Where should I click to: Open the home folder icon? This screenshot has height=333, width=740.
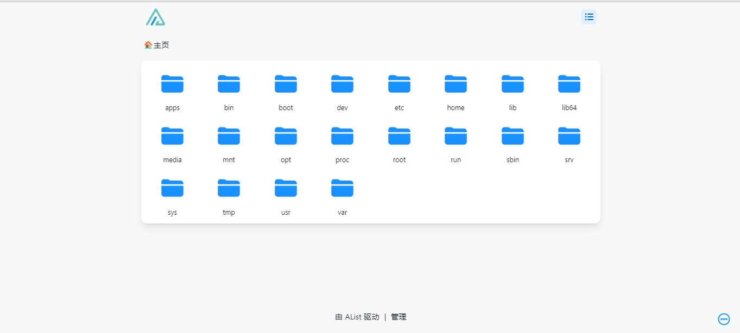tap(456, 84)
